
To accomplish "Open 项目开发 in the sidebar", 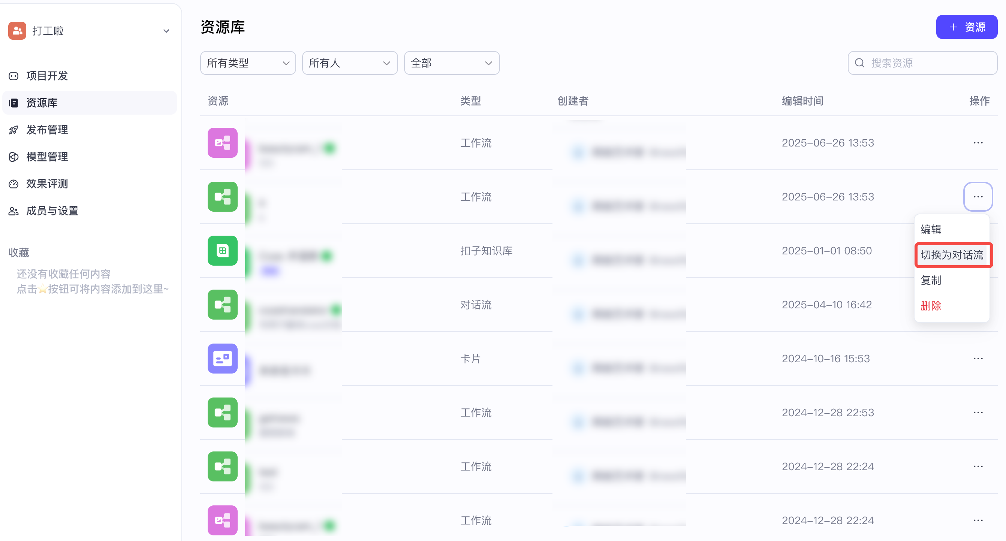I will [47, 76].
